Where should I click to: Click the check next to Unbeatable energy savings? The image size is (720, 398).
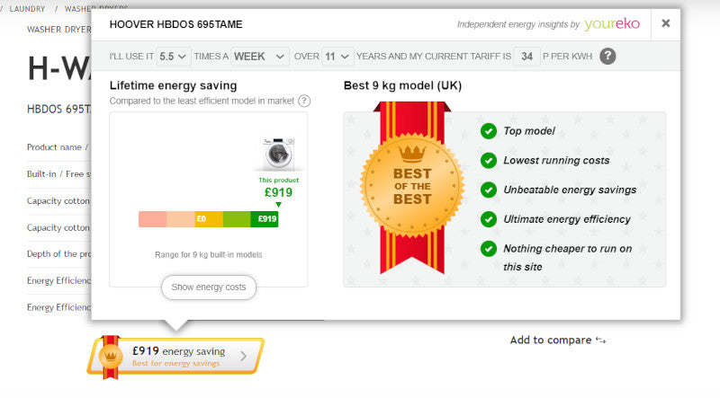489,190
